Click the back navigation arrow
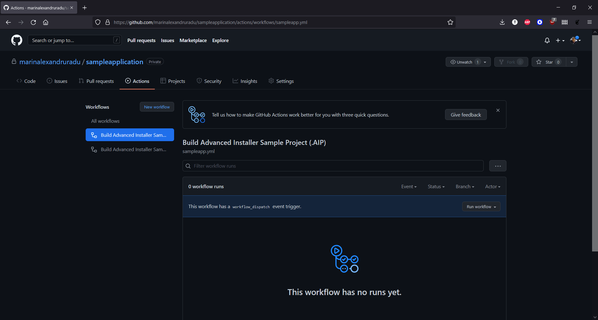Screen dimensions: 598x320 pos(8,22)
